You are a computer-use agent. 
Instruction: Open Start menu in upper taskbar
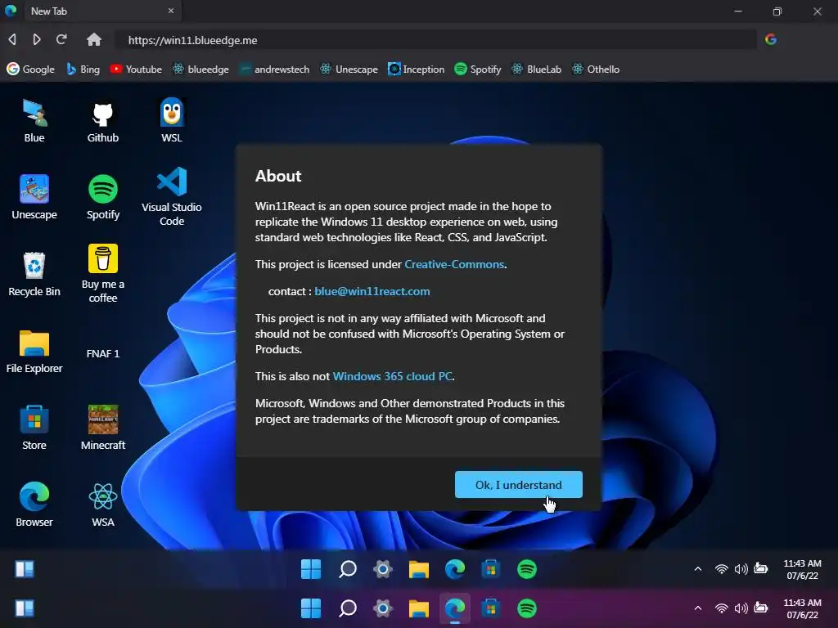pyautogui.click(x=311, y=569)
